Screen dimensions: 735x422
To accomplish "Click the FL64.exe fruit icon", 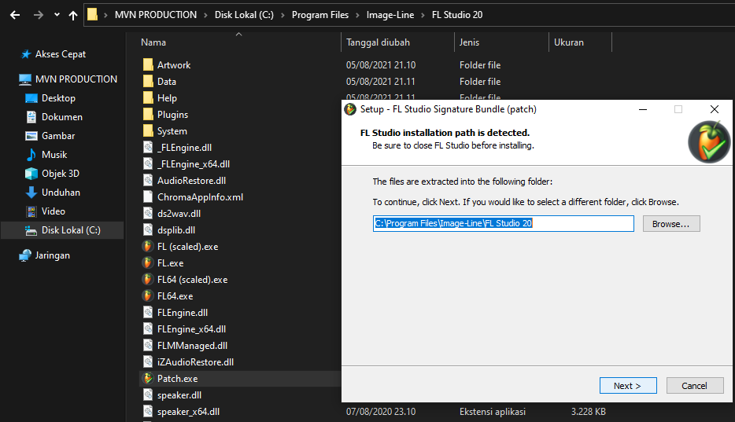I will [x=148, y=295].
